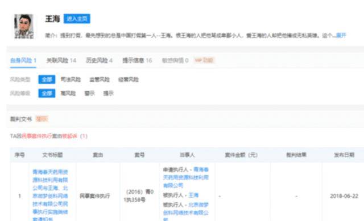Screen dimensions: 364x221
Task: Open the 敏感舆情 0 tab
Action: pos(175,61)
